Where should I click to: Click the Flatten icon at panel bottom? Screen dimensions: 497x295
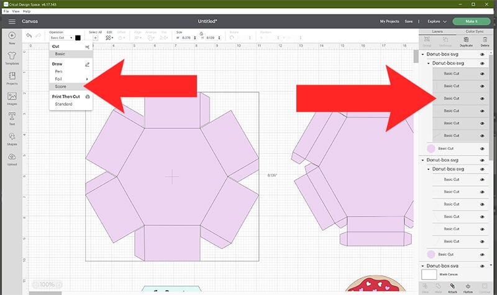point(468,286)
